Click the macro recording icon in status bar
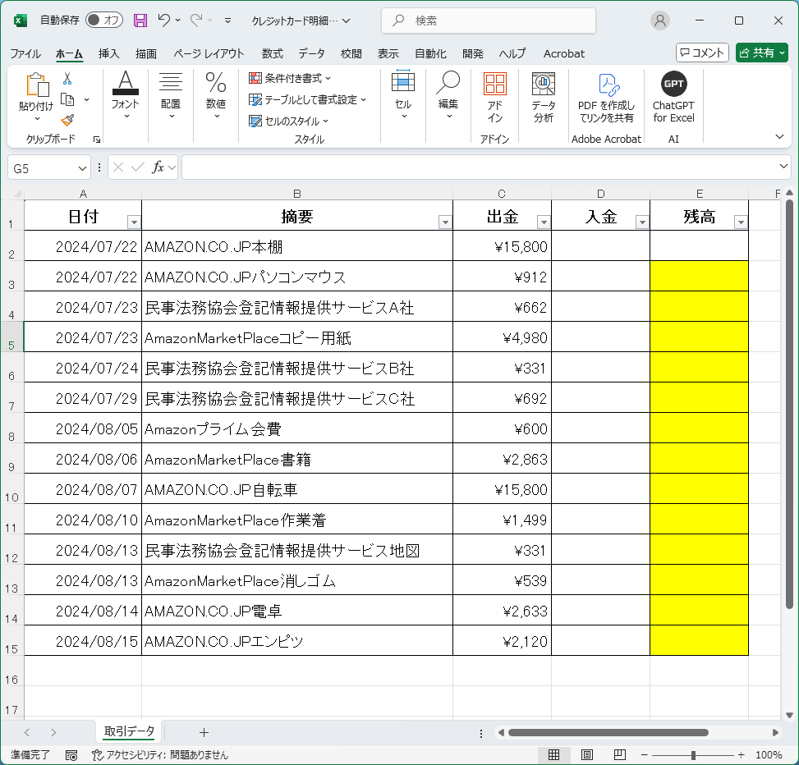The width and height of the screenshot is (799, 765). point(71,755)
